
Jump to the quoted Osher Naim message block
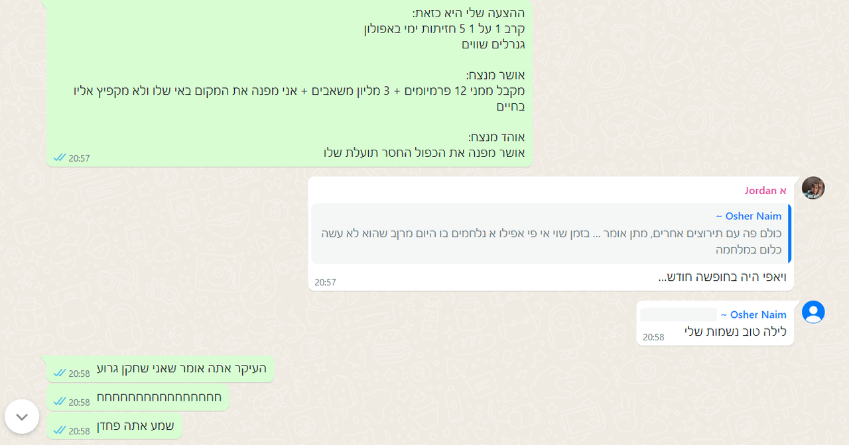click(x=551, y=234)
